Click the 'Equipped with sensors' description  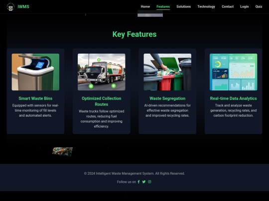coord(35,110)
